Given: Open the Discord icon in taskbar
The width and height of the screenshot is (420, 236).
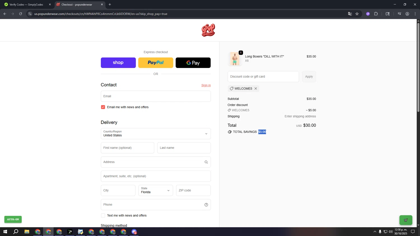Looking at the screenshot, I should 134,232.
